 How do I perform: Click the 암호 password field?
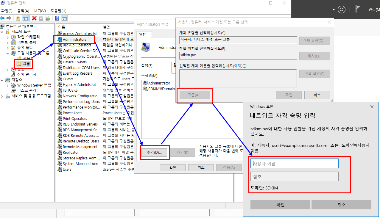pyautogui.click(x=295, y=176)
